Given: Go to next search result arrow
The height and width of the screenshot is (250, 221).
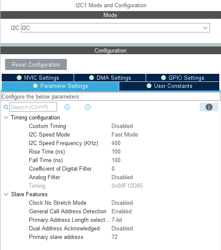Looking at the screenshot, I should 88,107.
